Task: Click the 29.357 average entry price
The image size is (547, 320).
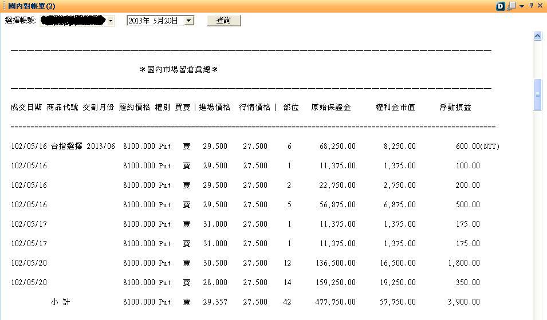Action: click(x=215, y=302)
